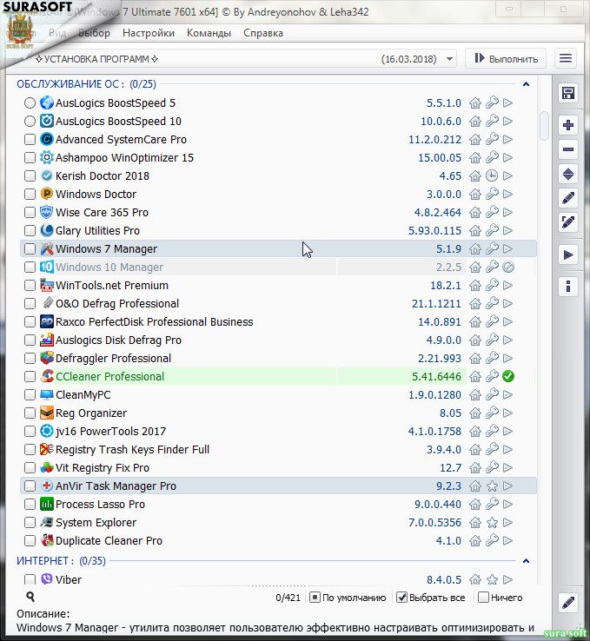The width and height of the screenshot is (590, 641).
Task: Click star icon for AnVir Task Manager Pro
Action: tap(492, 486)
